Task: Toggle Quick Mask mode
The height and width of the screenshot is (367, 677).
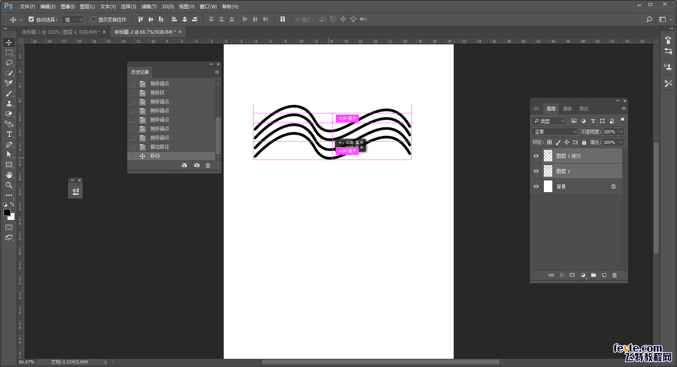Action: pos(9,227)
